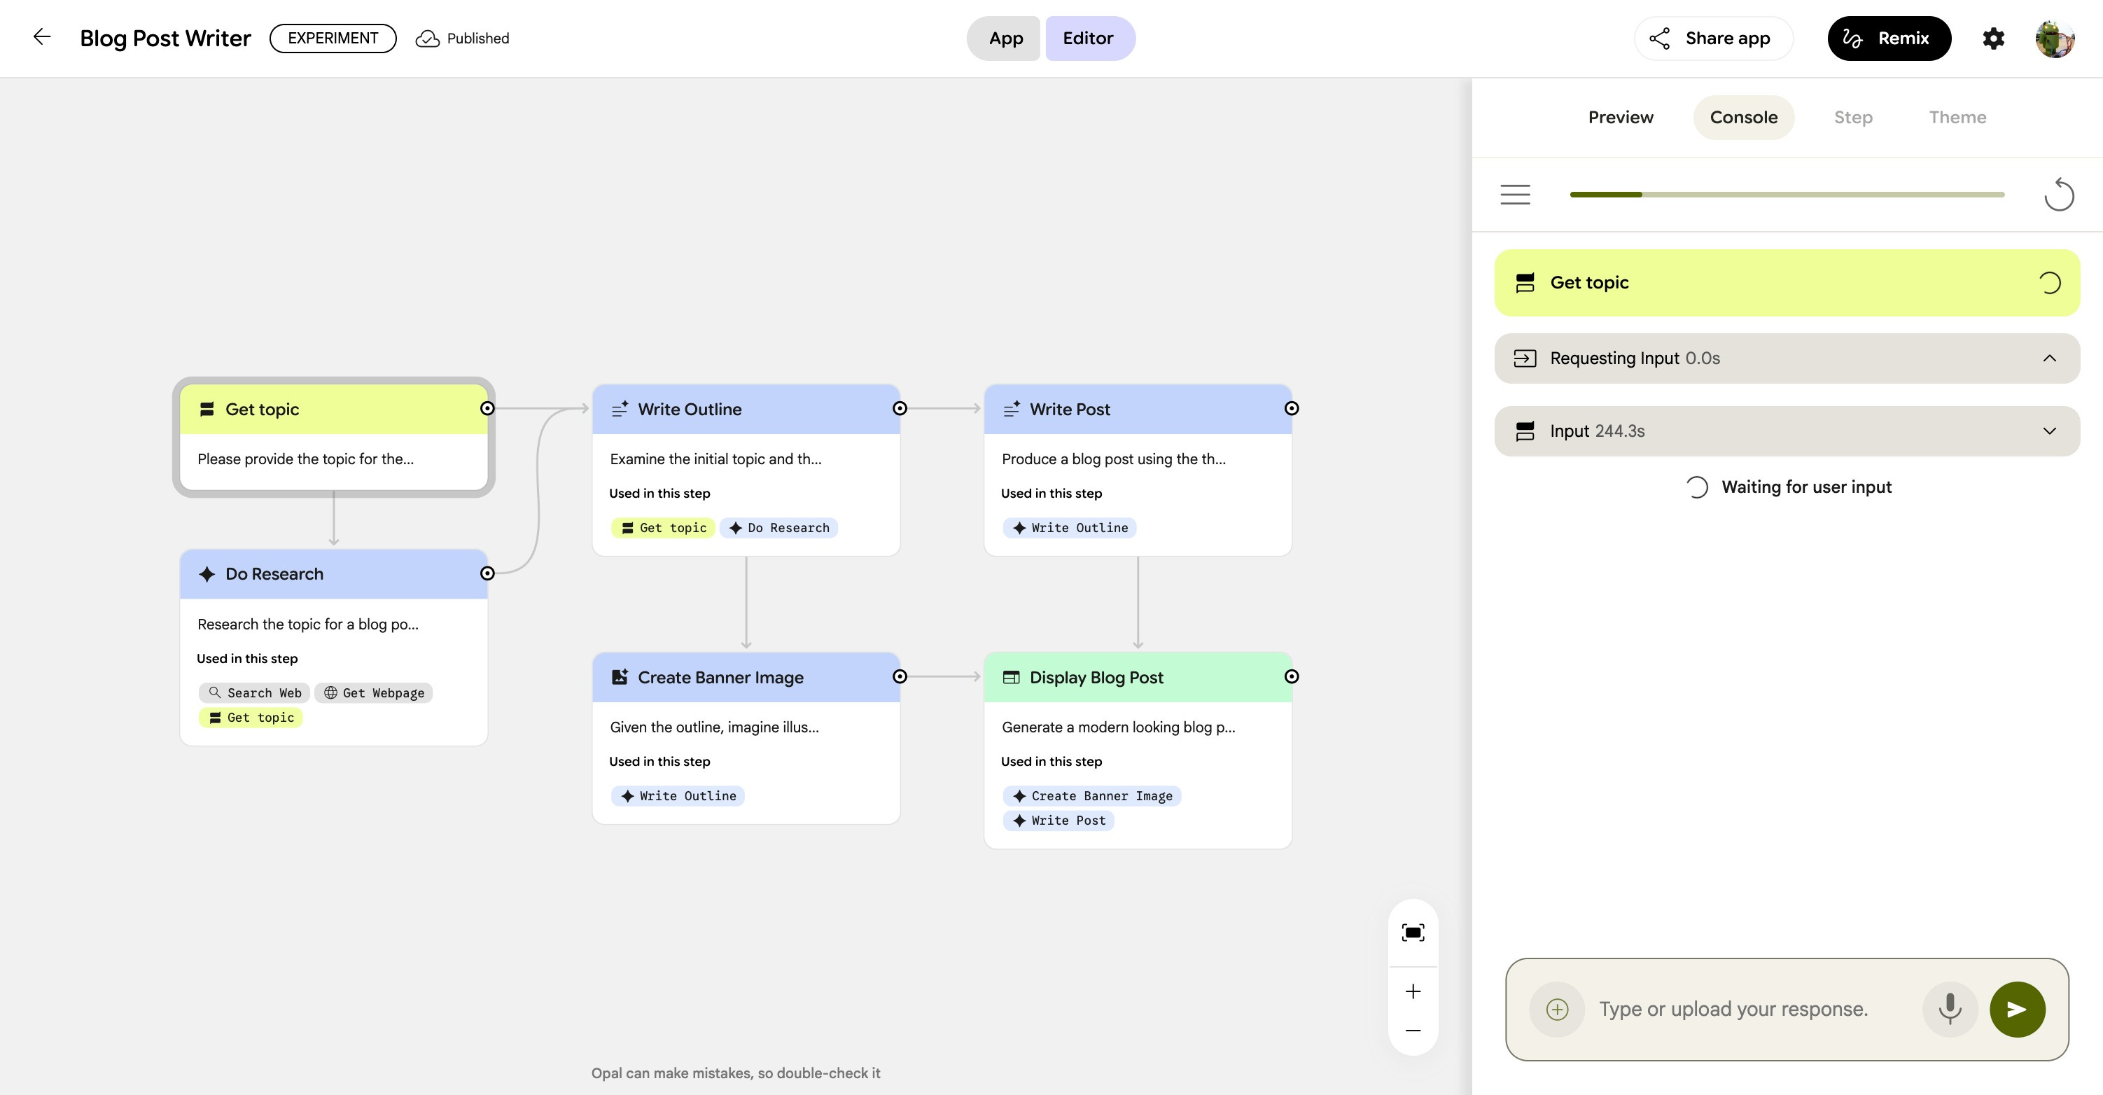The height and width of the screenshot is (1095, 2103).
Task: Click the restart run icon in console
Action: pyautogui.click(x=2058, y=195)
